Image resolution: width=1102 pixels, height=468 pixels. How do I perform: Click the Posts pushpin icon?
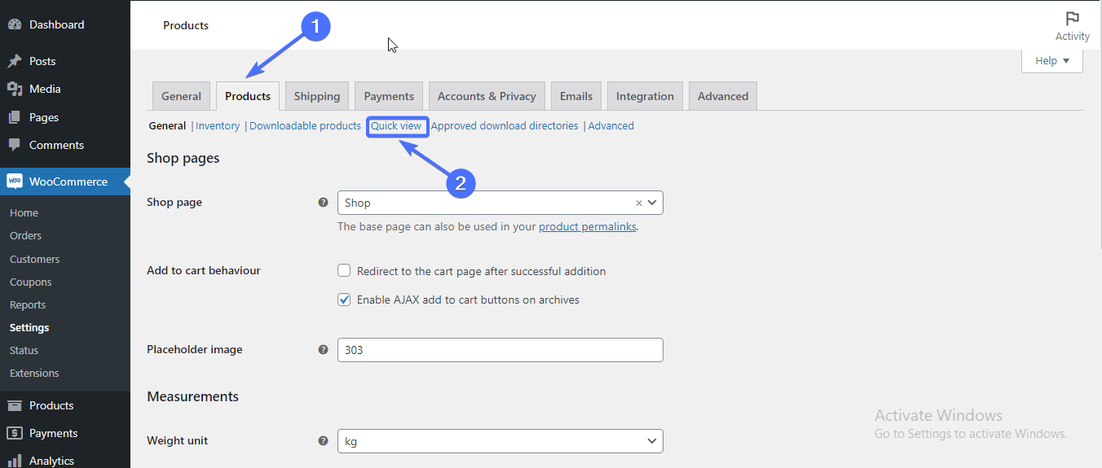coord(15,61)
